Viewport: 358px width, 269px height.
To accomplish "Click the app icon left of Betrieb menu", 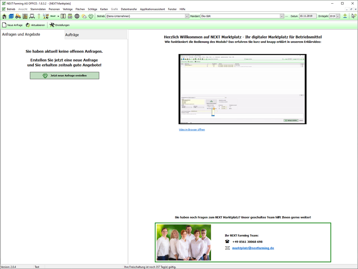I will pos(3,9).
